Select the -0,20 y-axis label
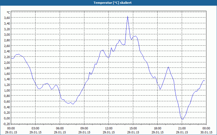 point(7,124)
